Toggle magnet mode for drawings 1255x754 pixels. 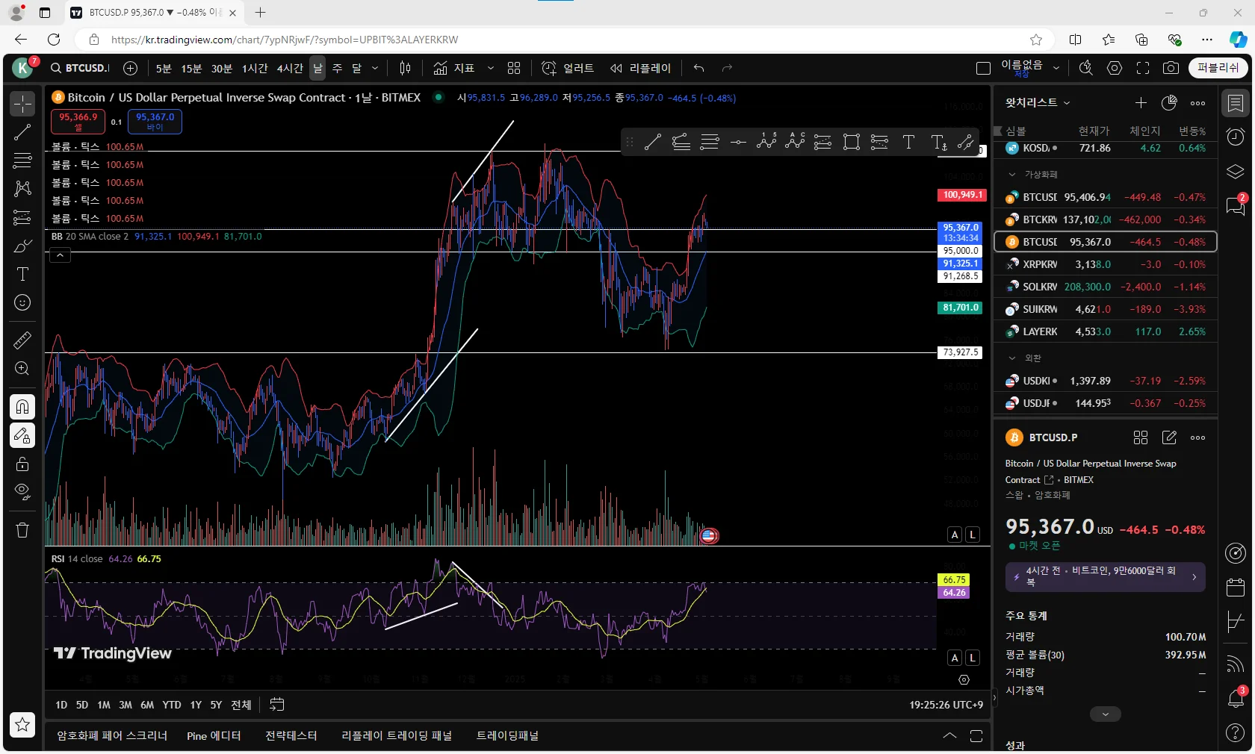point(22,407)
